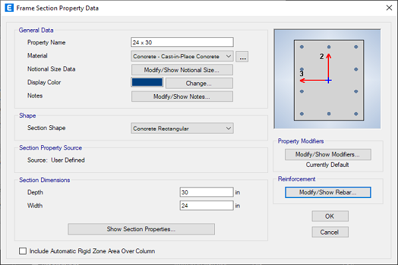Open Modify/Show Notional Size settings
The image size is (398, 265).
point(182,70)
